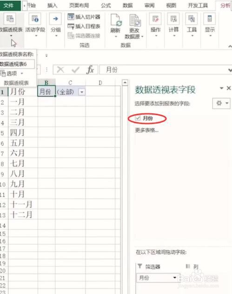Click 筛选器连接 in the ribbon

click(84, 36)
